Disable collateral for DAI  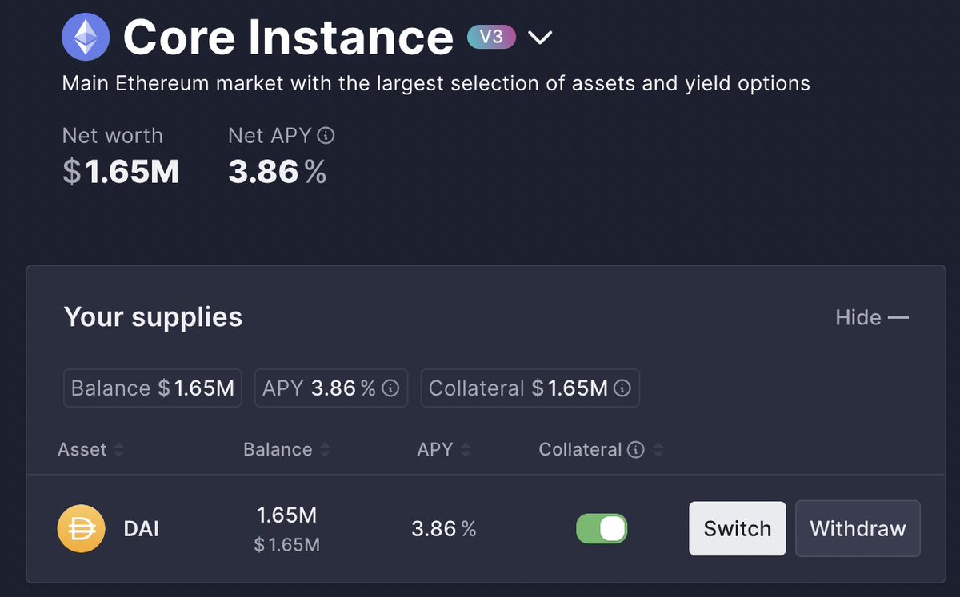click(x=602, y=528)
